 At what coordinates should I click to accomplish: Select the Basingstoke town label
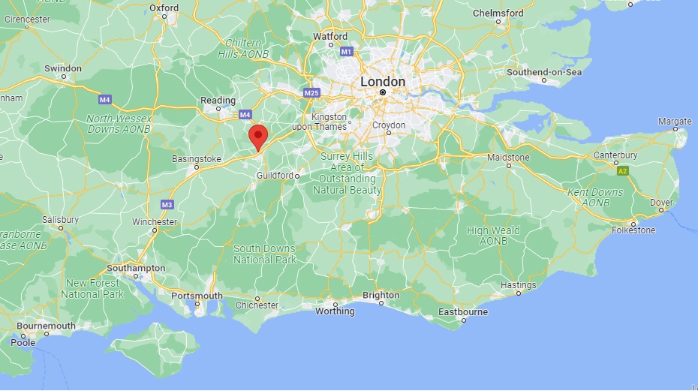(197, 159)
